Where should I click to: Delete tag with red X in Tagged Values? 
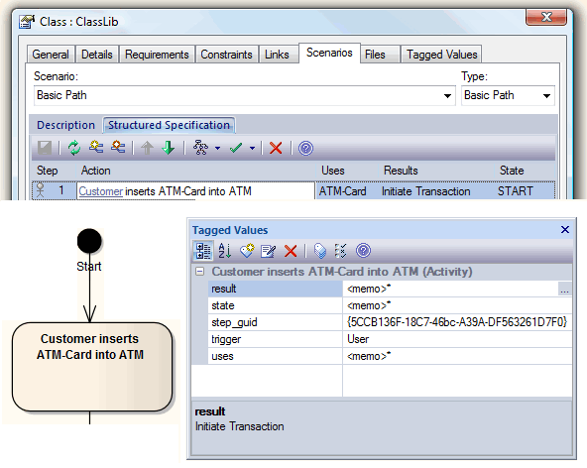(291, 251)
